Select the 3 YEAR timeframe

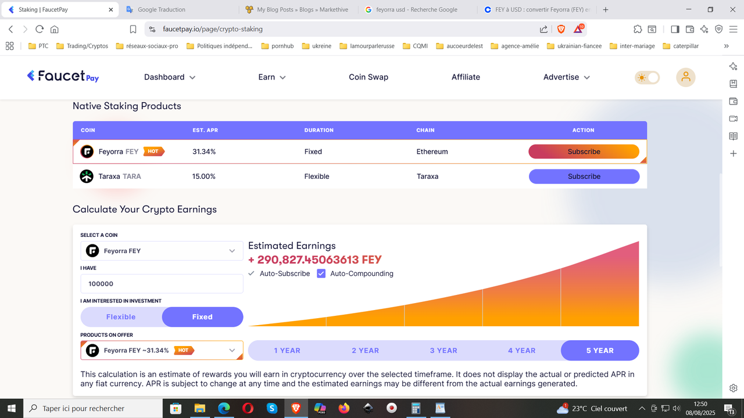[x=443, y=351]
